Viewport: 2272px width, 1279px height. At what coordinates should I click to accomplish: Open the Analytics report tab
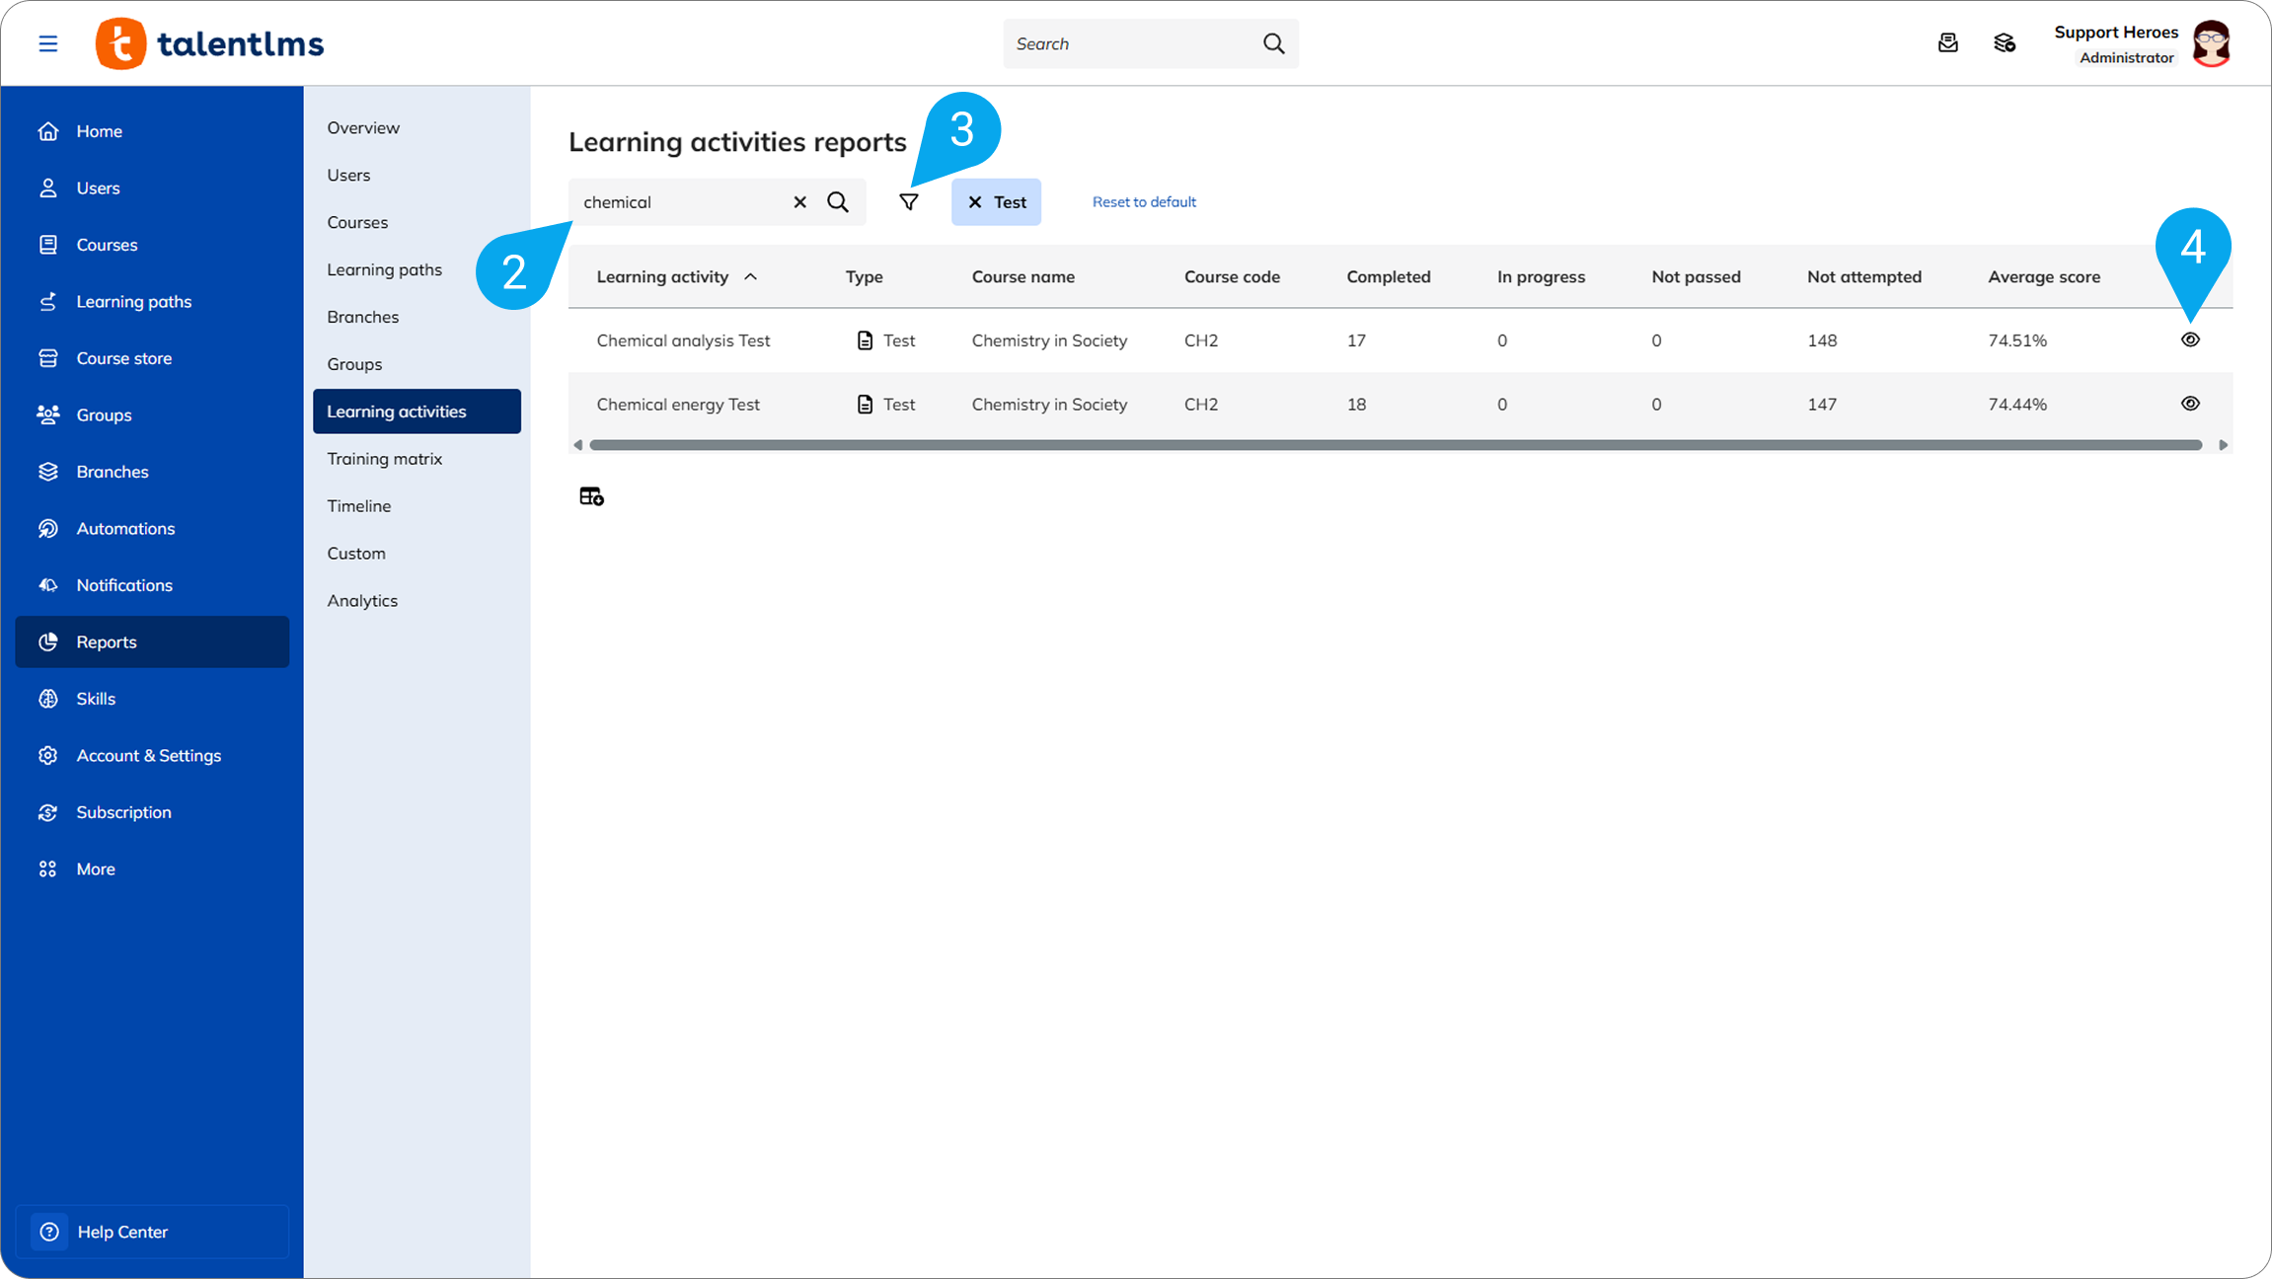pyautogui.click(x=417, y=601)
